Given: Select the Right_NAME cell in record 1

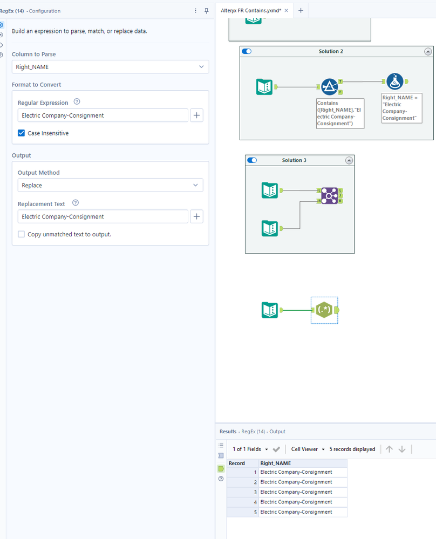Looking at the screenshot, I should tap(303, 472).
